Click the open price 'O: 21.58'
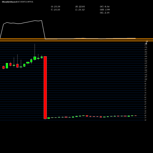153x153 pixels. click(x=55, y=6)
